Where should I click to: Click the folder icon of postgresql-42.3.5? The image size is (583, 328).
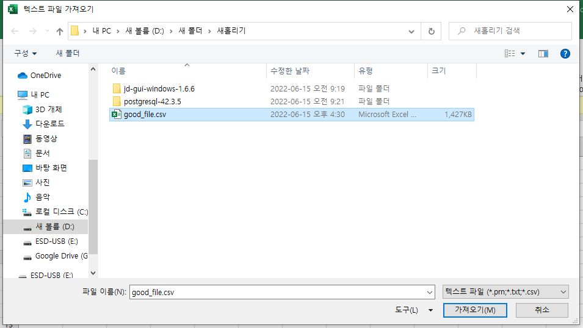click(x=117, y=101)
